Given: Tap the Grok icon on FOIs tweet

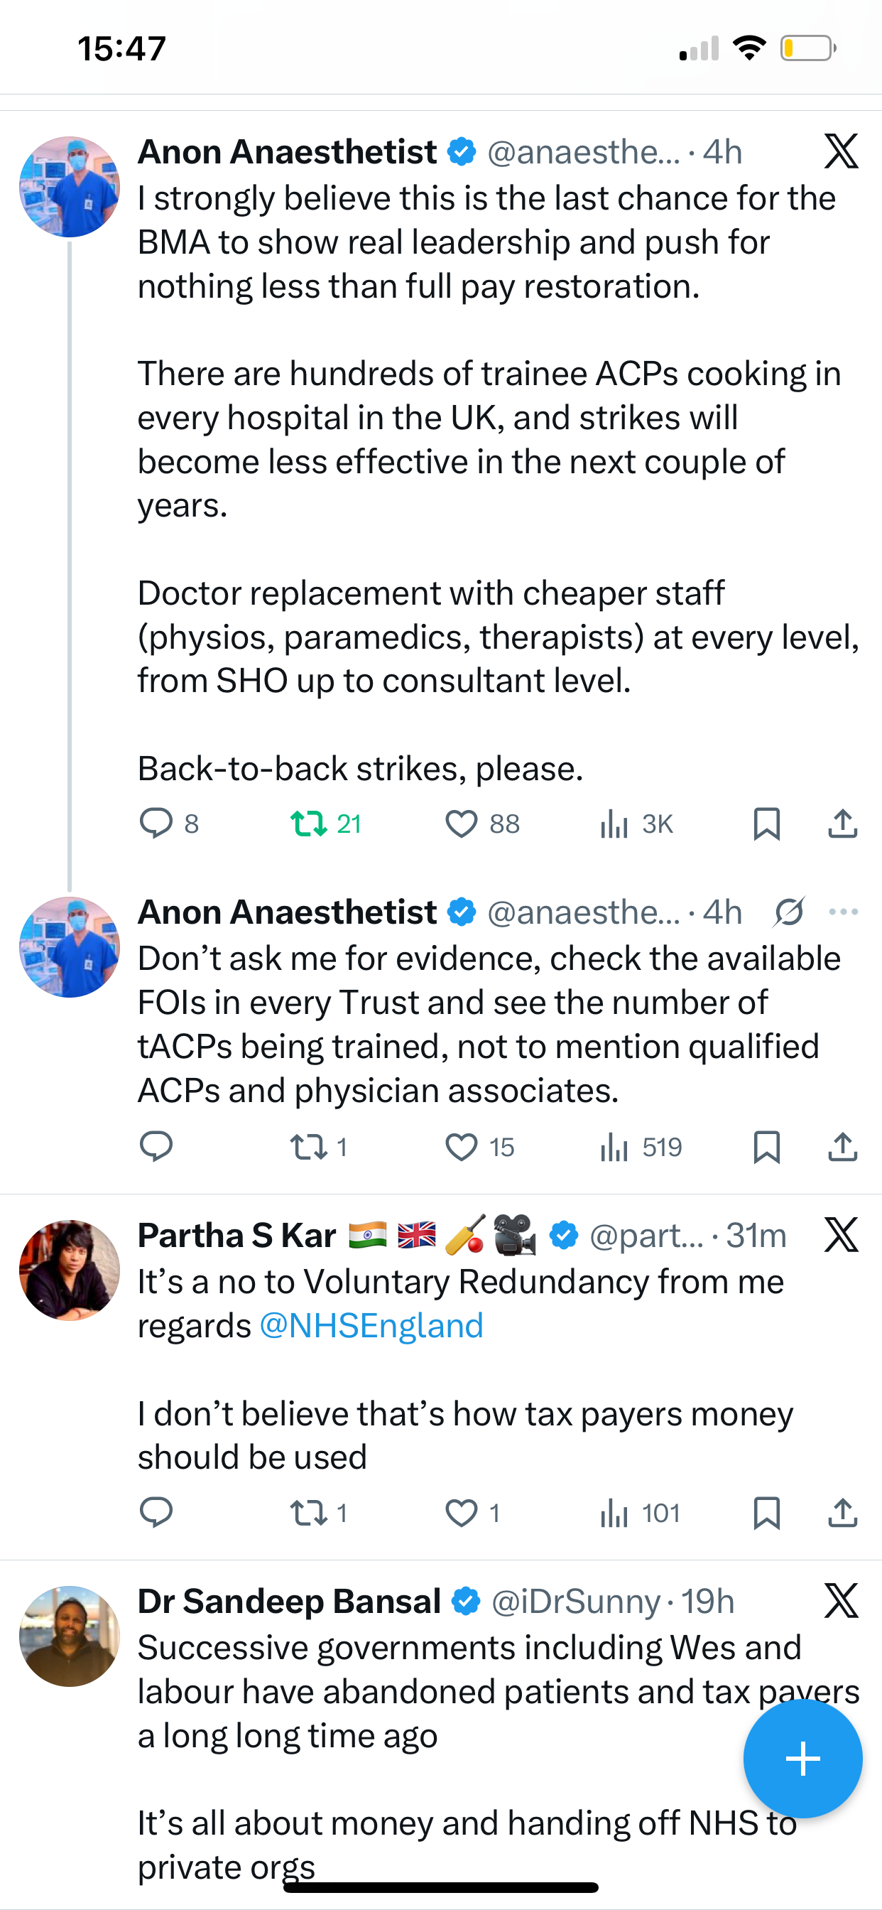Looking at the screenshot, I should click(x=788, y=912).
